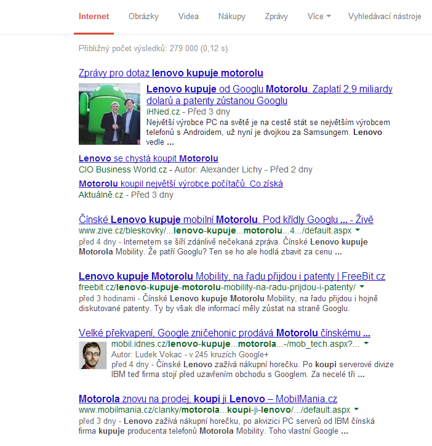Click the mobil.idnes.cz green URL text

click(x=235, y=344)
